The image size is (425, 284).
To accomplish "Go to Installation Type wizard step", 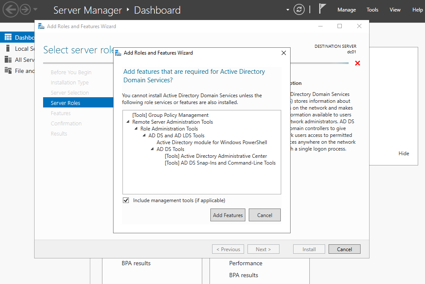I will coord(70,83).
